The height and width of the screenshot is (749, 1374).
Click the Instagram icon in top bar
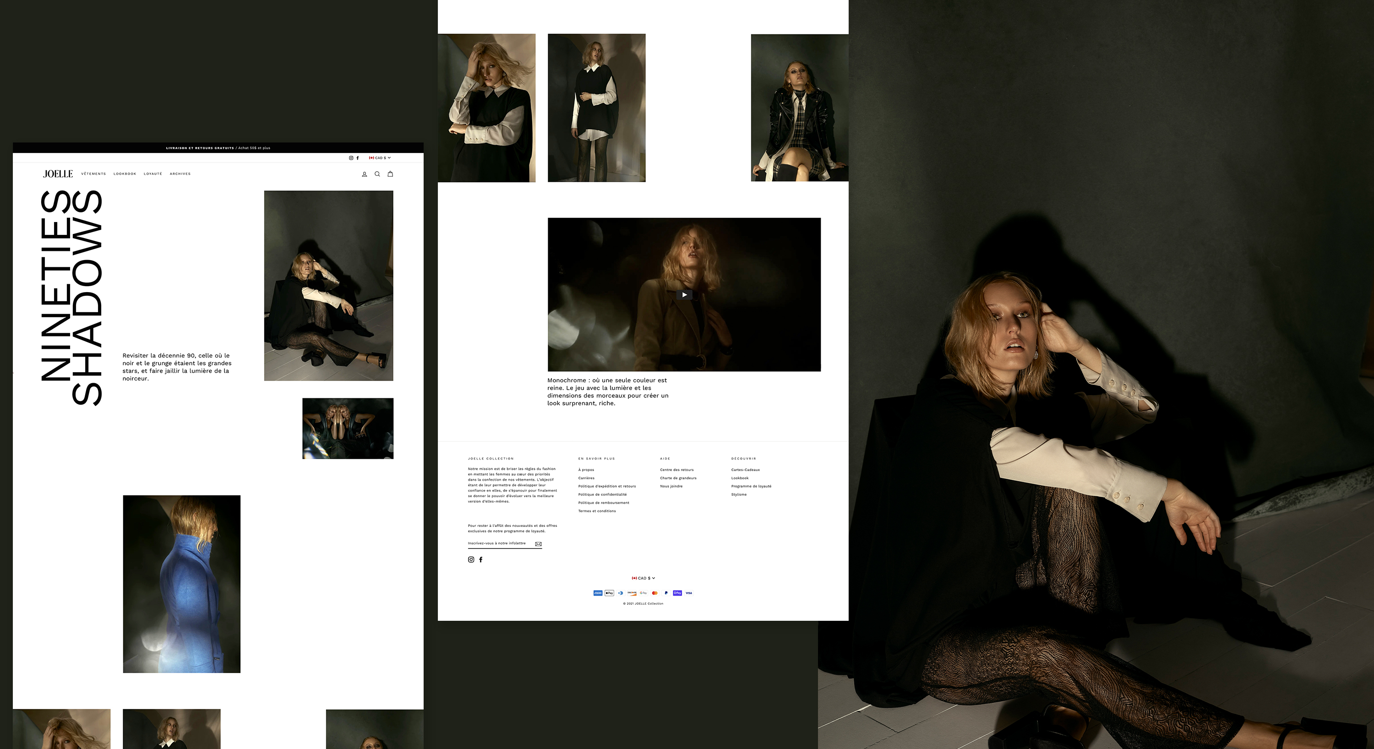tap(351, 158)
